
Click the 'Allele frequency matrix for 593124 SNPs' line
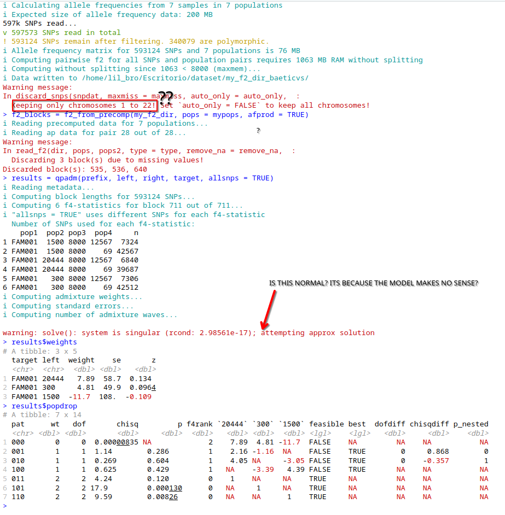coord(152,51)
